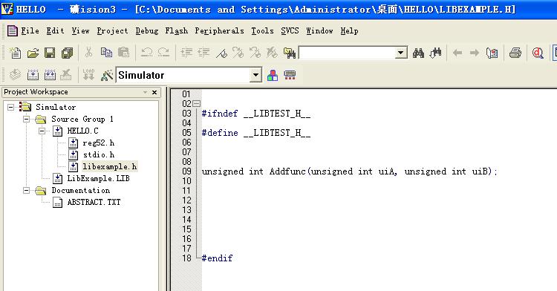This screenshot has height=291, width=557.
Task: Open the Window menu
Action: click(x=319, y=31)
